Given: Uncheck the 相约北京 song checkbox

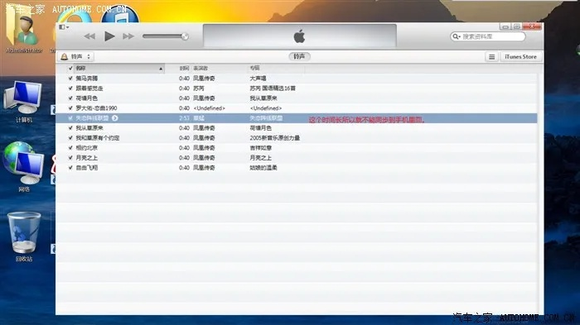Looking at the screenshot, I should point(70,148).
